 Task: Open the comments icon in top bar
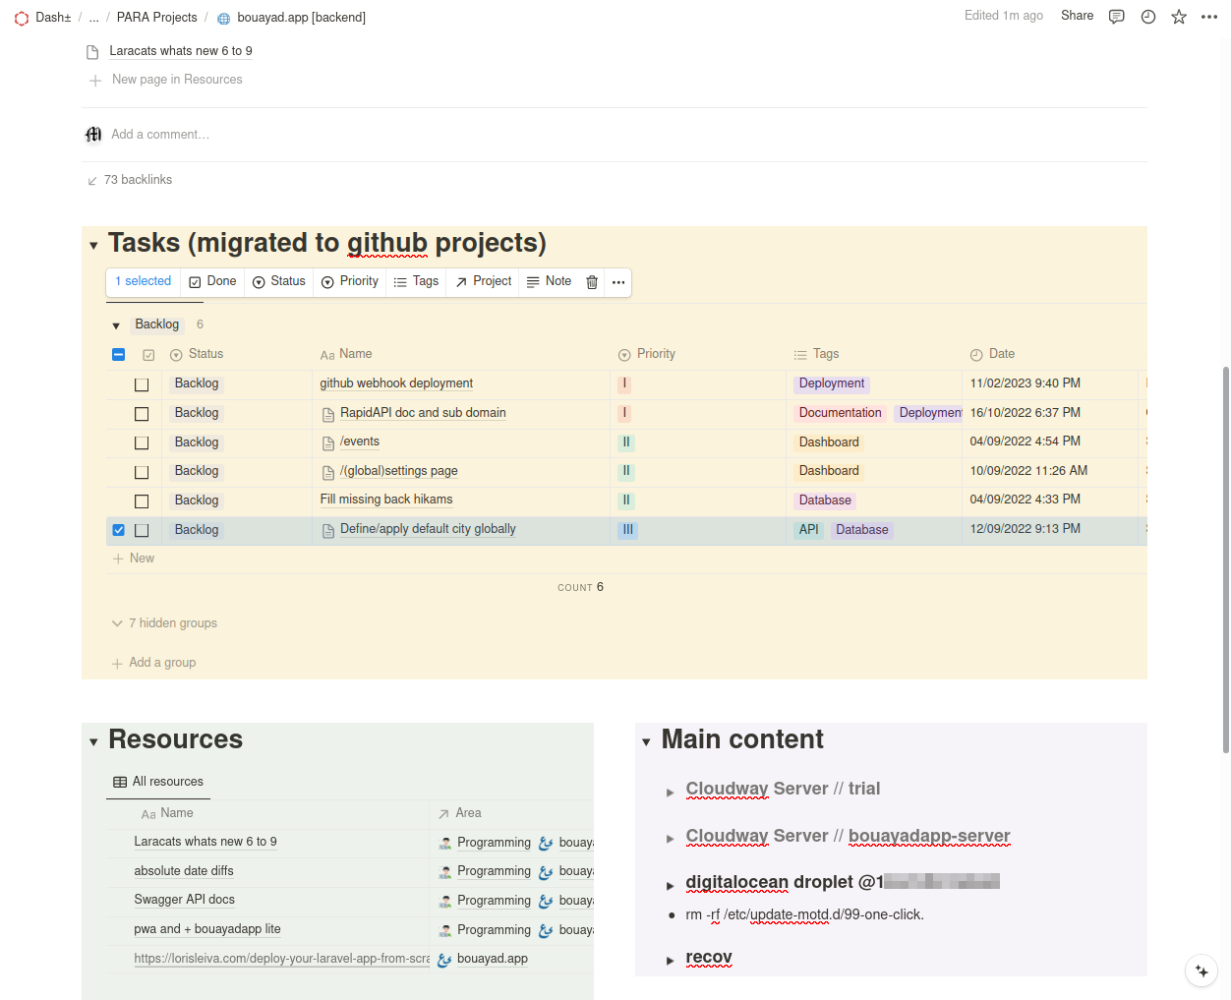pyautogui.click(x=1116, y=17)
